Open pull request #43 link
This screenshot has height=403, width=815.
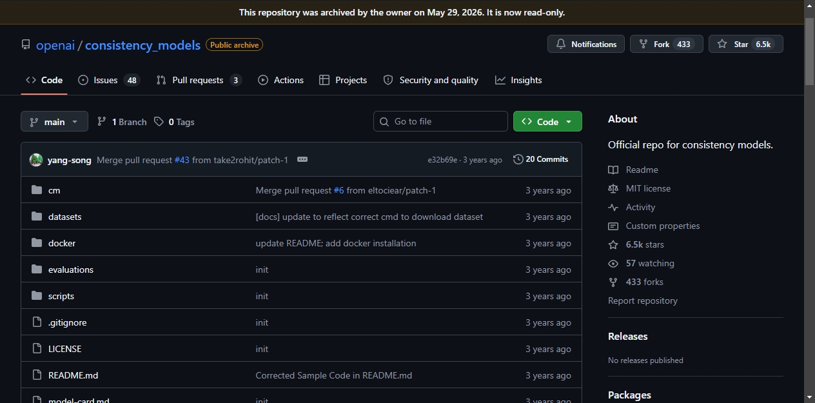pyautogui.click(x=182, y=160)
